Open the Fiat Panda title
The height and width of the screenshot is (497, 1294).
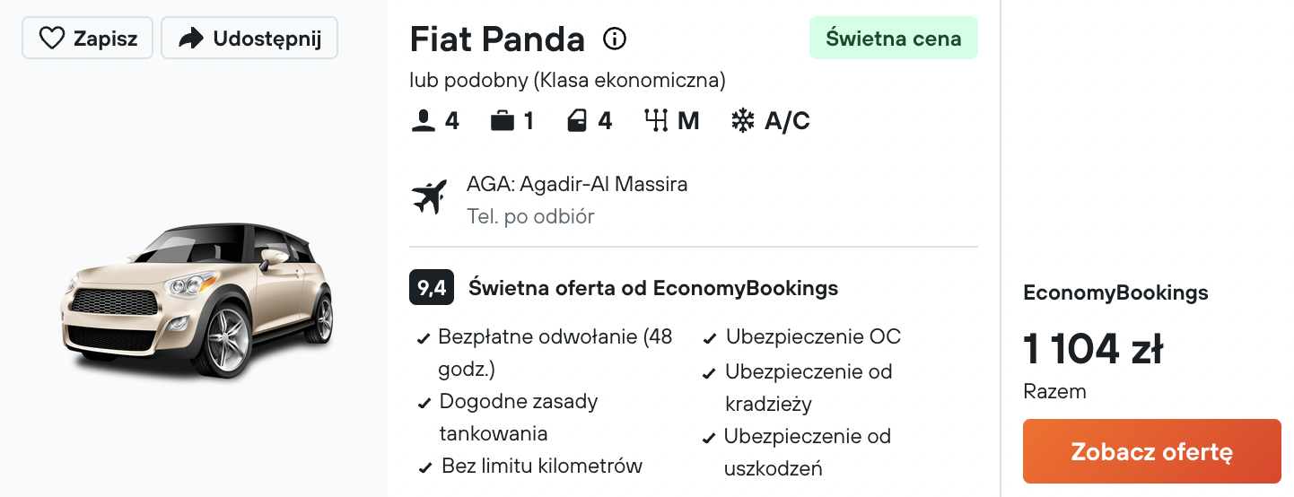[x=497, y=39]
